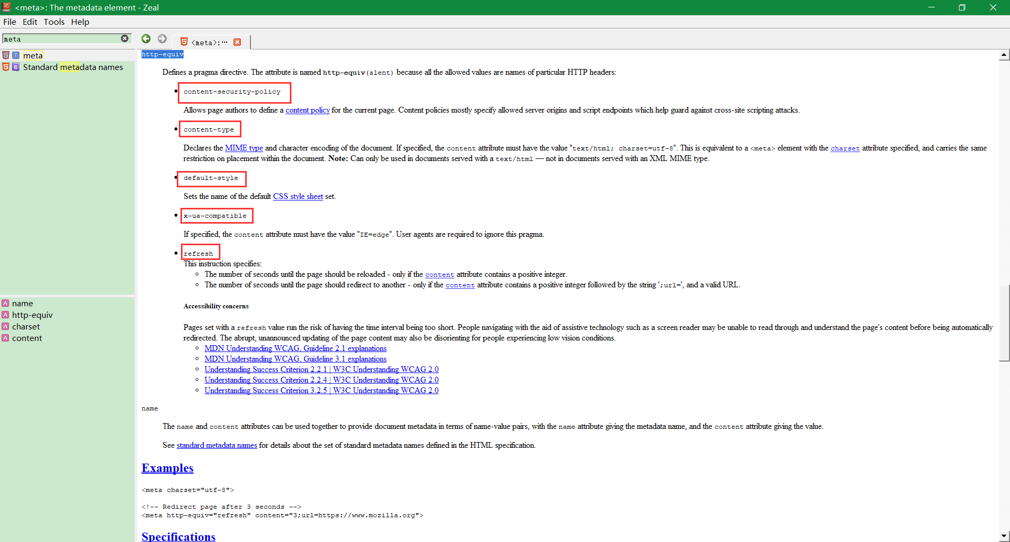Open standard metadata names link
Image resolution: width=1010 pixels, height=542 pixels.
217,445
